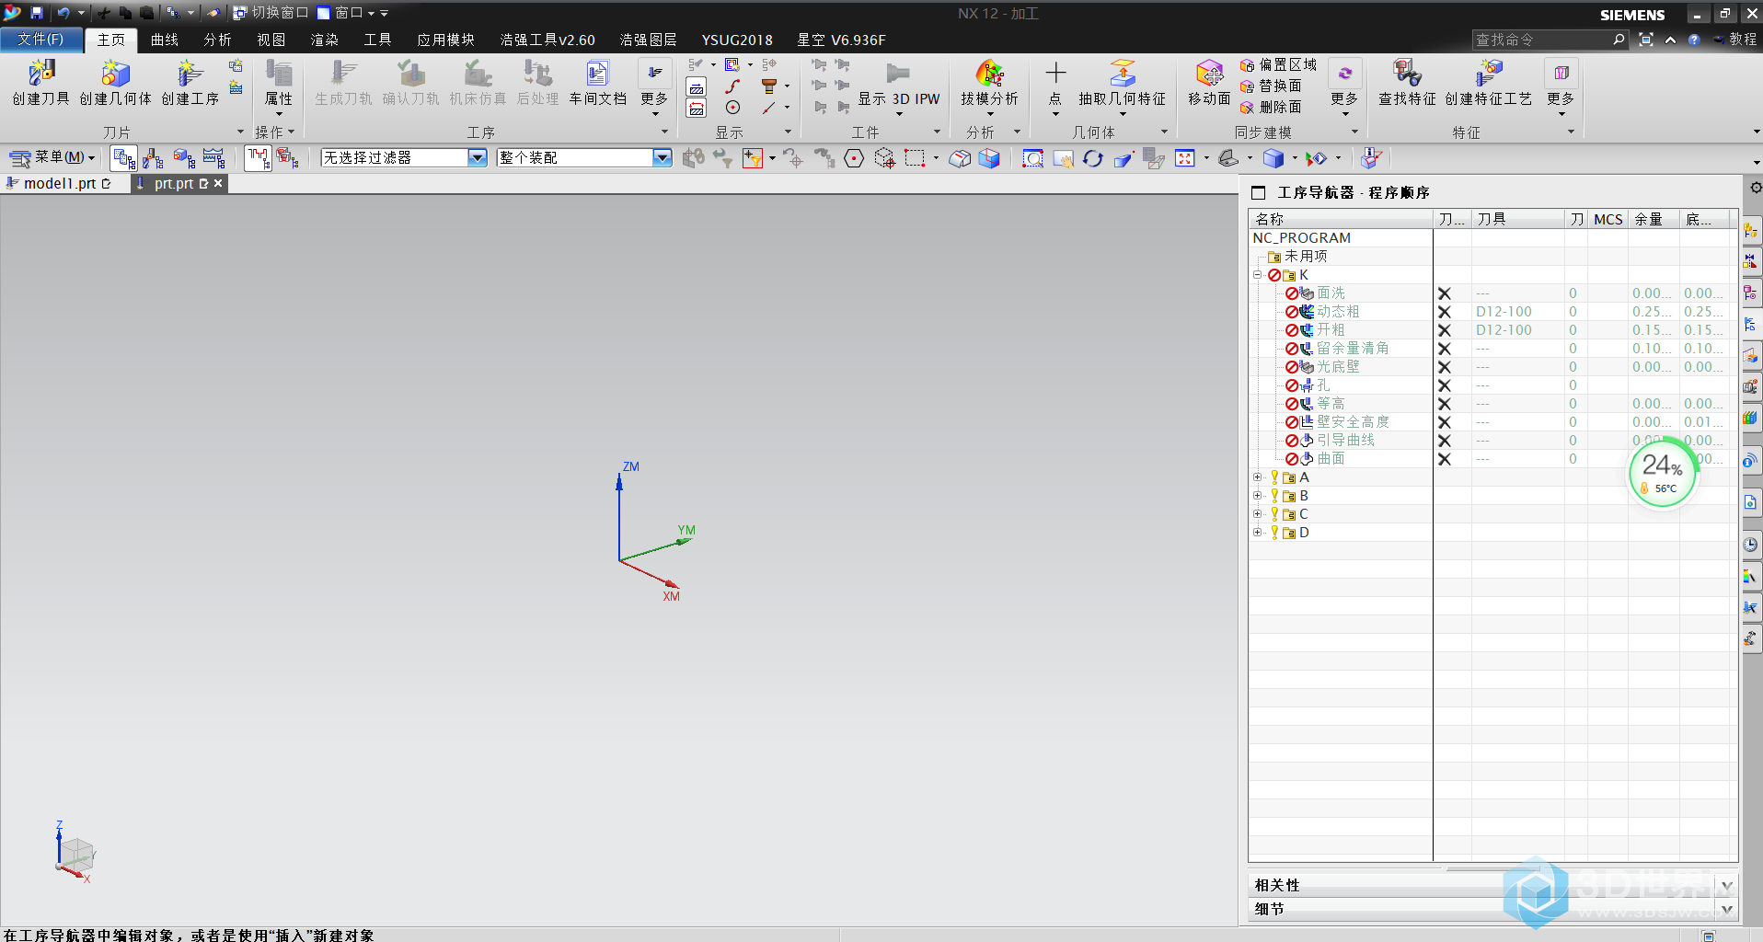Screen dimensions: 1763x942
Task: Click the clock history icon in right sidebar
Action: coord(1751,545)
